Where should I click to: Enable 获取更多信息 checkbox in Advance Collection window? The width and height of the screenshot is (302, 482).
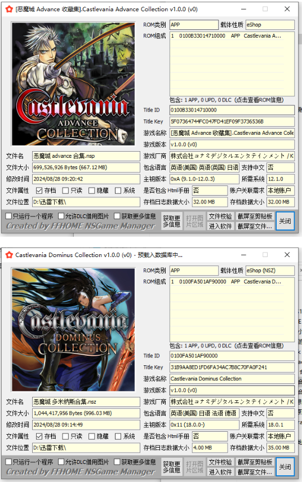coord(117,216)
